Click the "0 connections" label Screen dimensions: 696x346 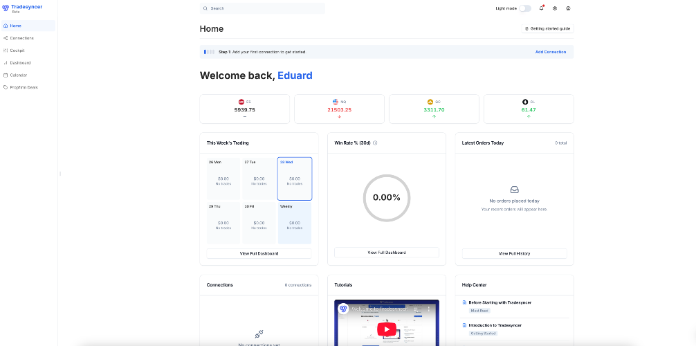[x=298, y=285]
